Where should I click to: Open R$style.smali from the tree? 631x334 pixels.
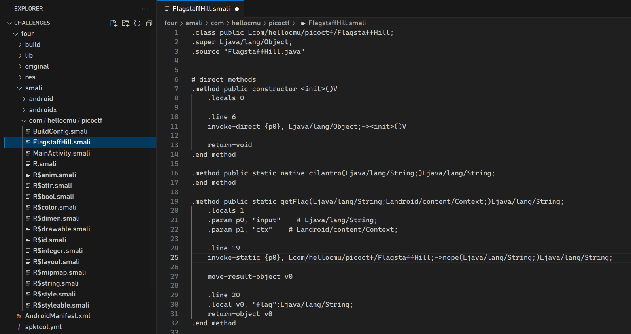pyautogui.click(x=80, y=295)
